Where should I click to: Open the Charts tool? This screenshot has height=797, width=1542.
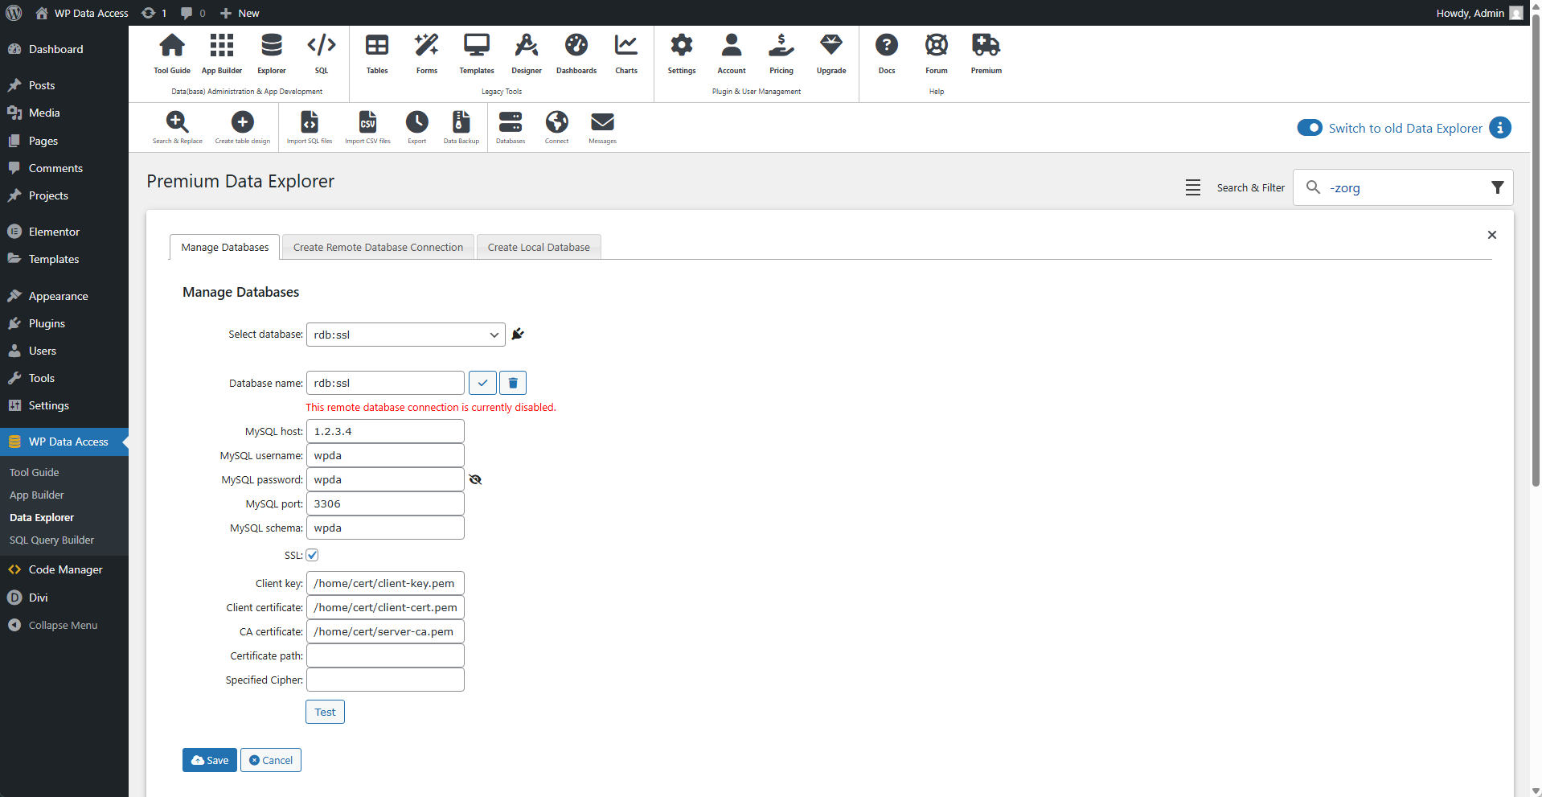pos(625,52)
